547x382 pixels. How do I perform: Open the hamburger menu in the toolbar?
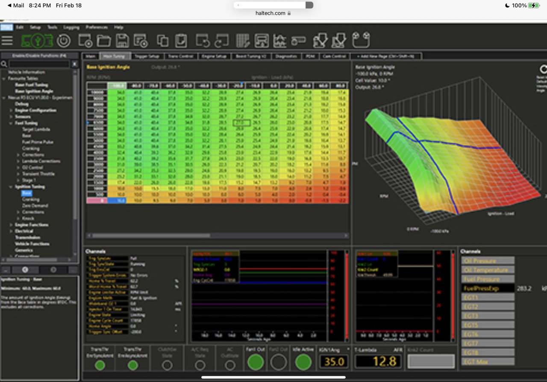(7, 41)
